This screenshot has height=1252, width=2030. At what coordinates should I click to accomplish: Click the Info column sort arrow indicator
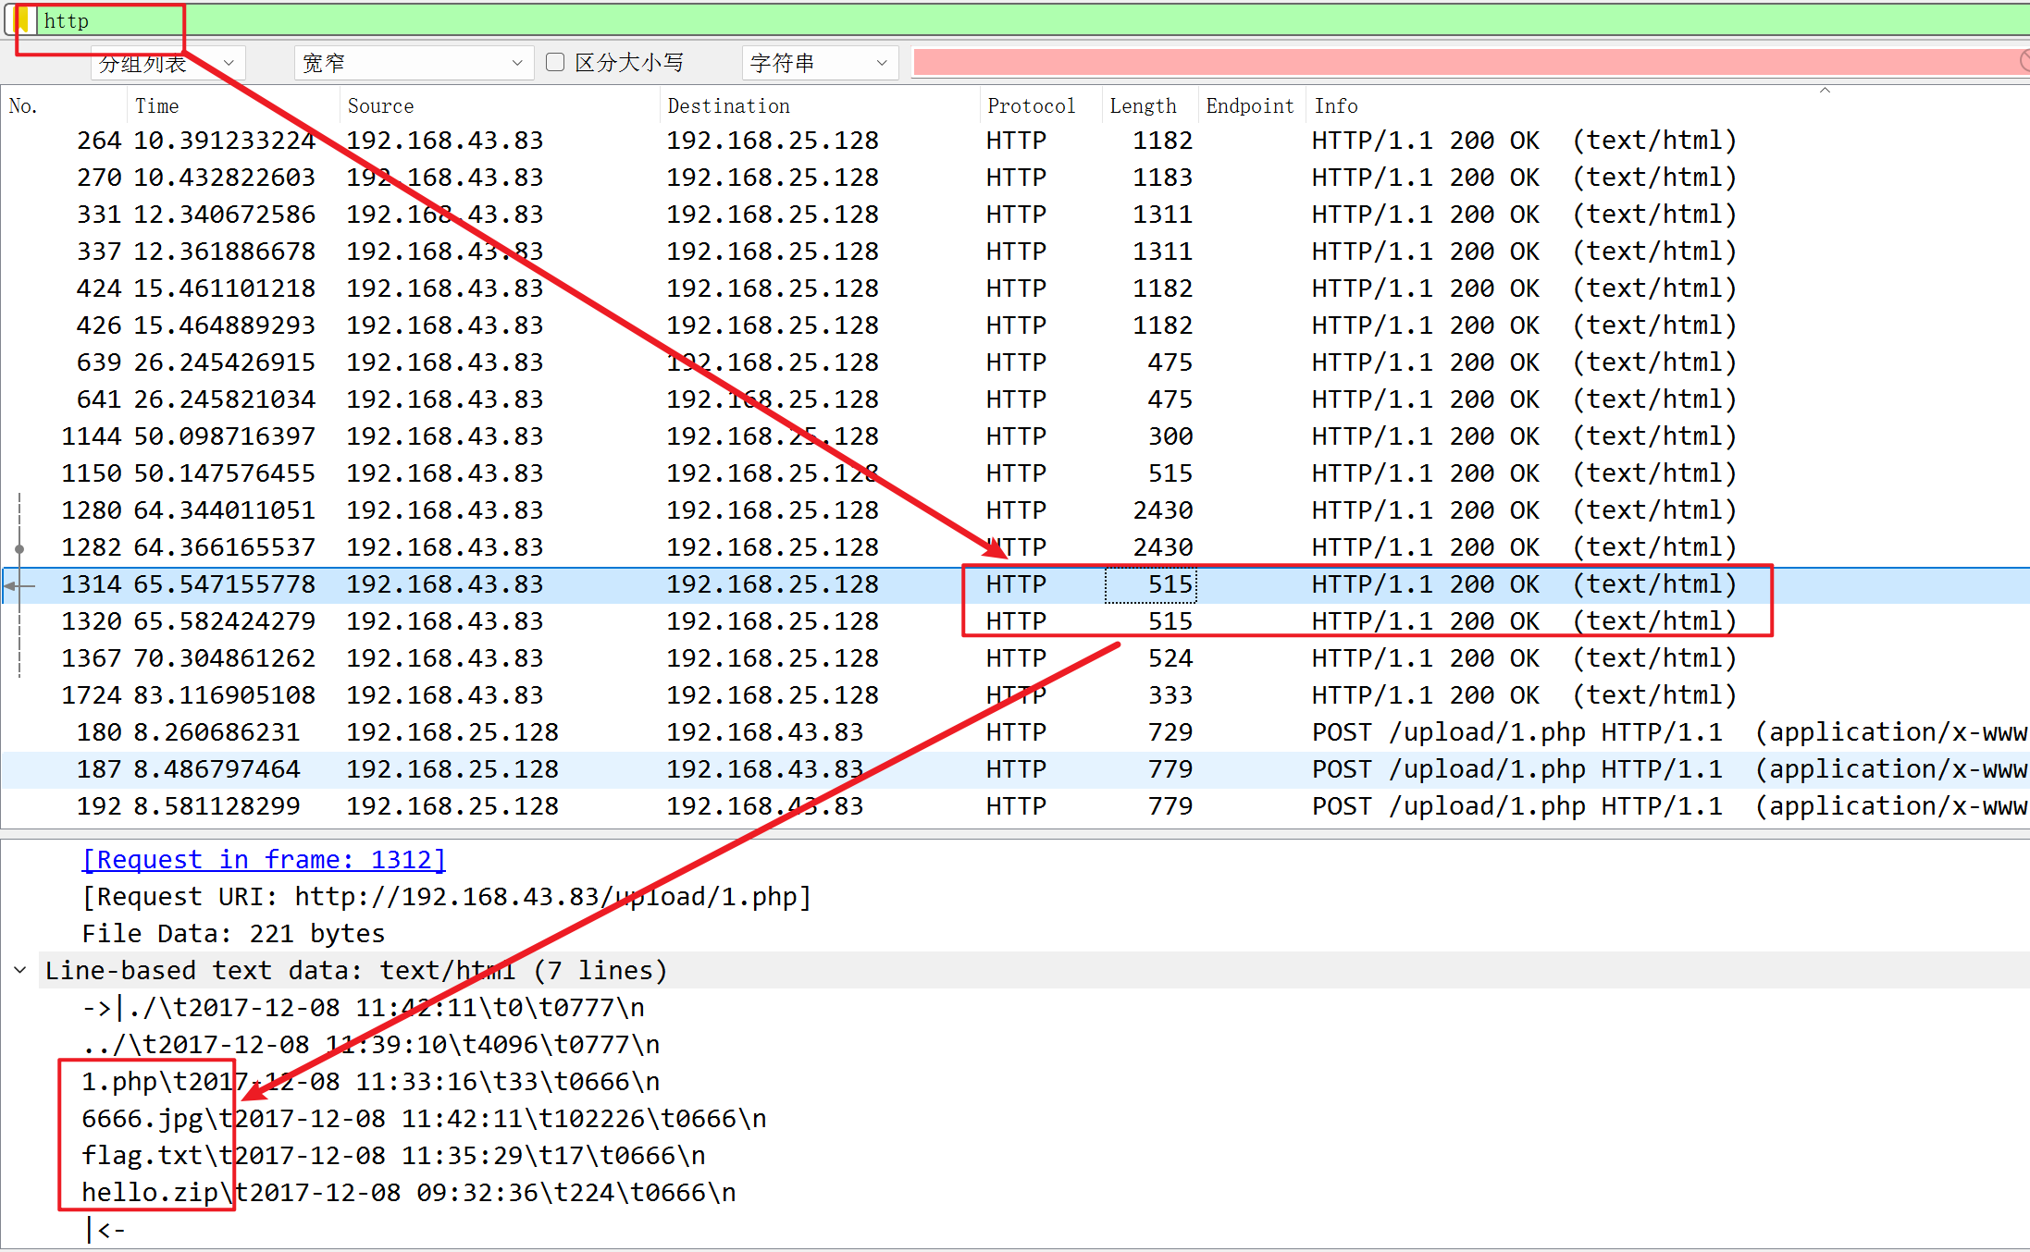(x=1825, y=91)
